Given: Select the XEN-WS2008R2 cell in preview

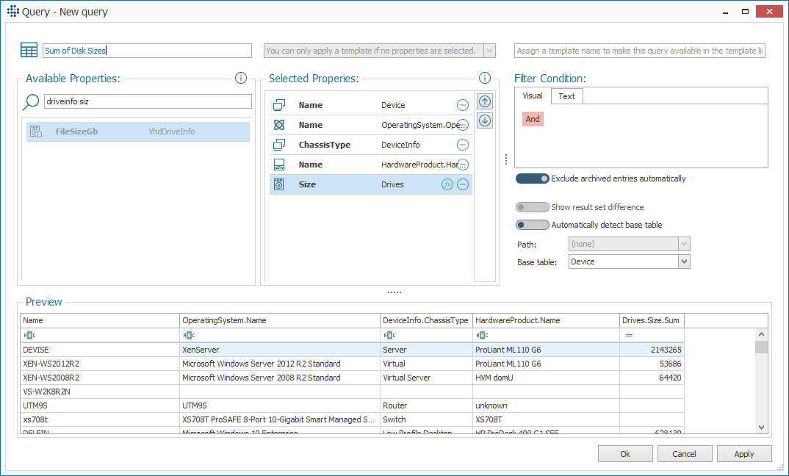Looking at the screenshot, I should coord(100,378).
